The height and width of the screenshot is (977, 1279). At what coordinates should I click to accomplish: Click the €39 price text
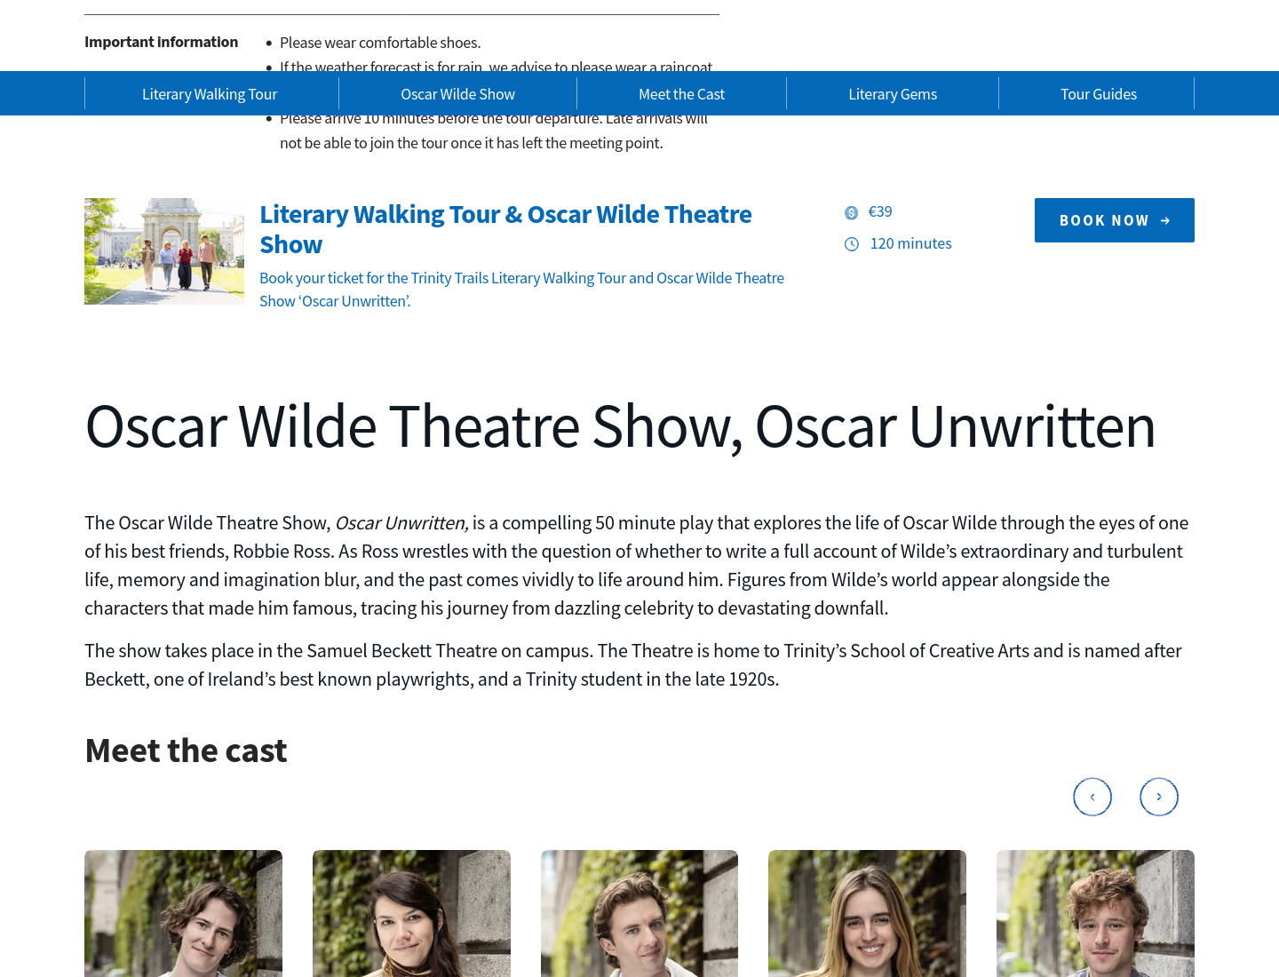click(880, 211)
